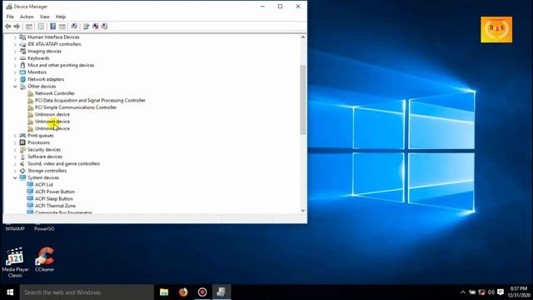Viewport: 533px width, 300px height.
Task: Click the Uninstall icon with red X
Action: (x=96, y=27)
